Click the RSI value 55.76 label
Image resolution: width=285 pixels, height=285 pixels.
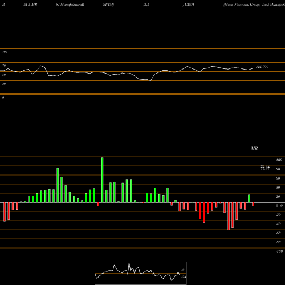point(262,67)
